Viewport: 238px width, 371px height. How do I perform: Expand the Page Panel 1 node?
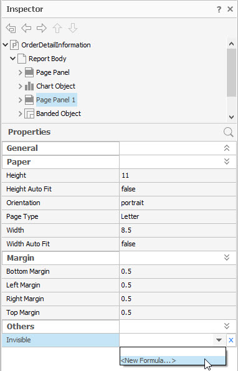point(21,100)
